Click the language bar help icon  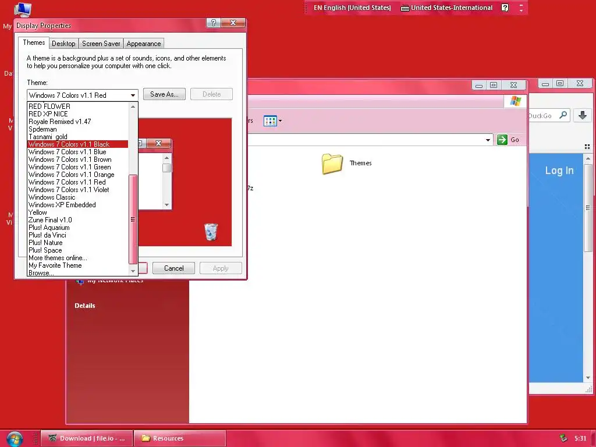coord(505,8)
